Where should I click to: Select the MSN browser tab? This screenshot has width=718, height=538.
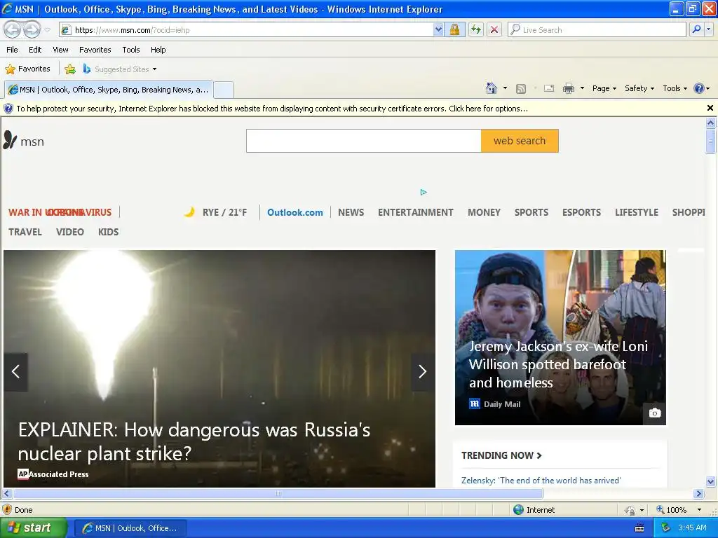(109, 90)
